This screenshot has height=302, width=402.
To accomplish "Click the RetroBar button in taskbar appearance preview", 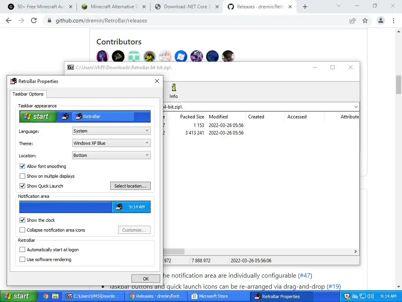I will pyautogui.click(x=103, y=116).
